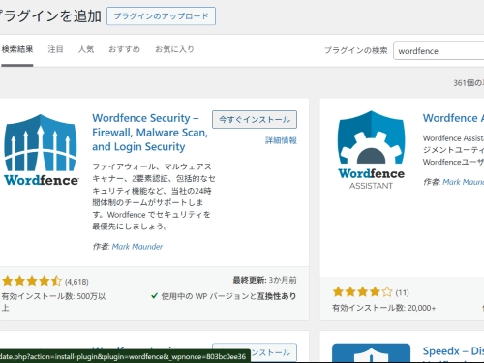Screen dimensions: 484x363
Task: Click the 361個 results count text
Action: (x=469, y=83)
